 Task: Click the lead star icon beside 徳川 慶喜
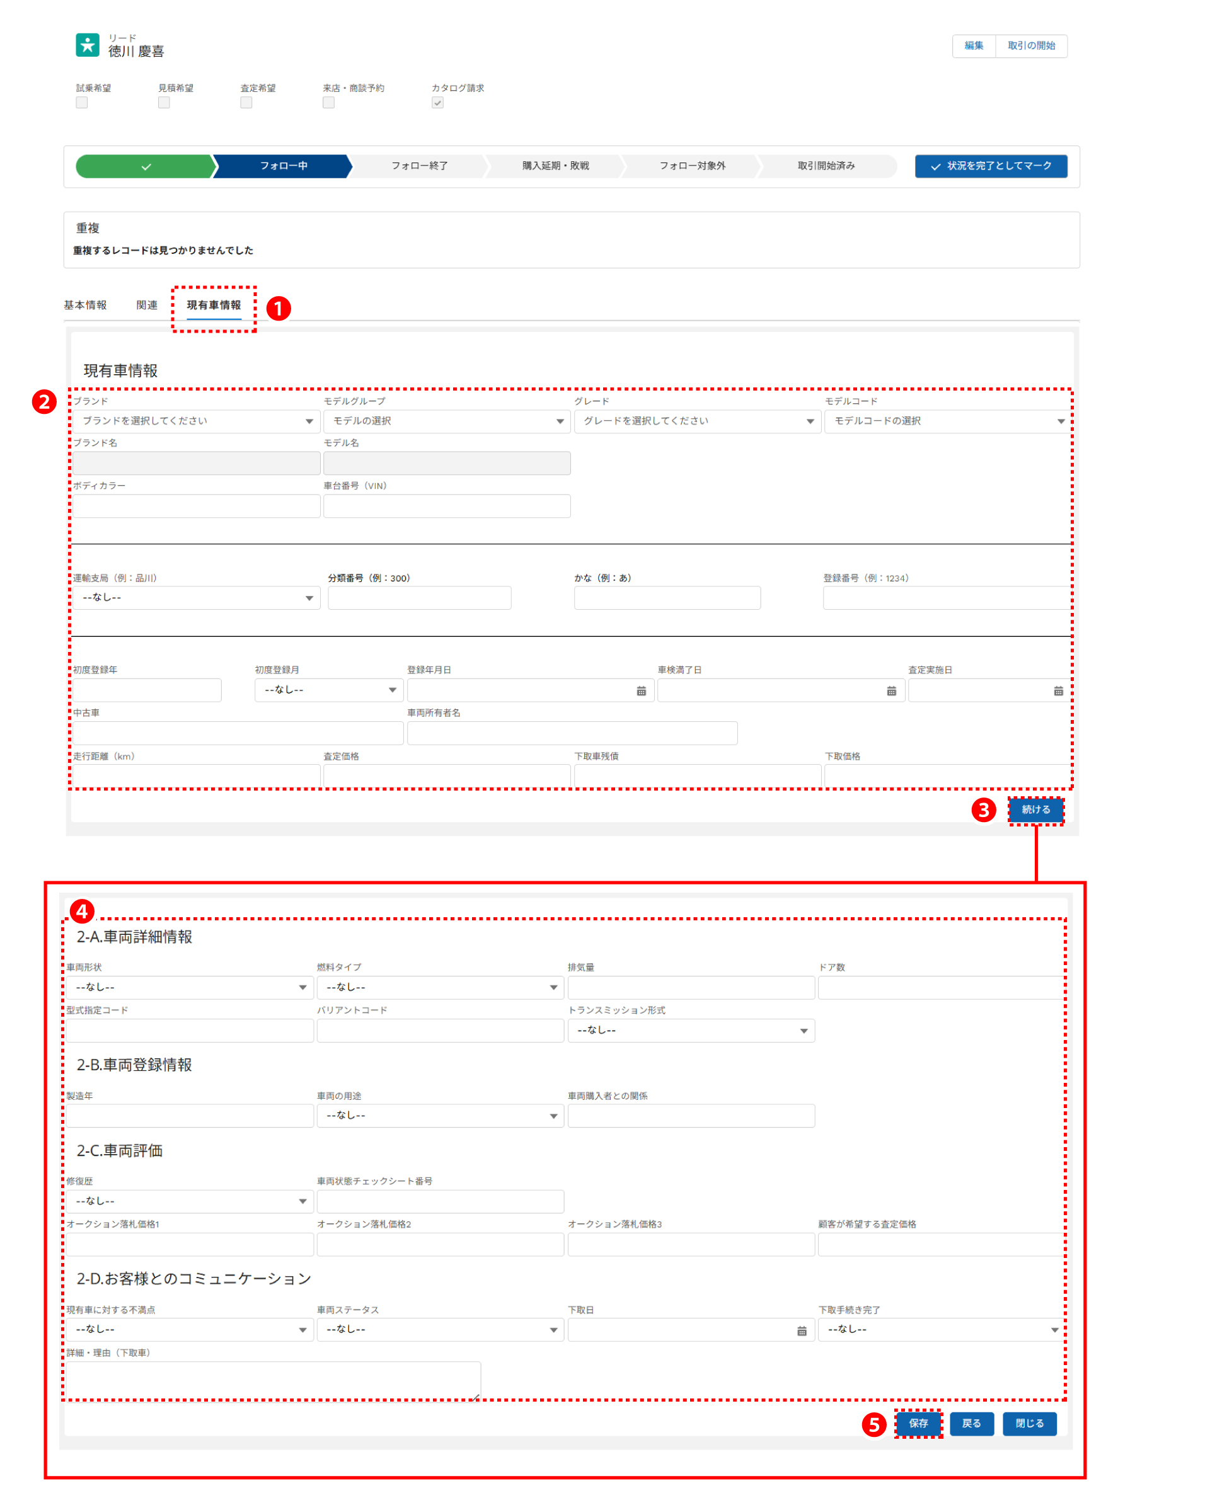tap(87, 45)
